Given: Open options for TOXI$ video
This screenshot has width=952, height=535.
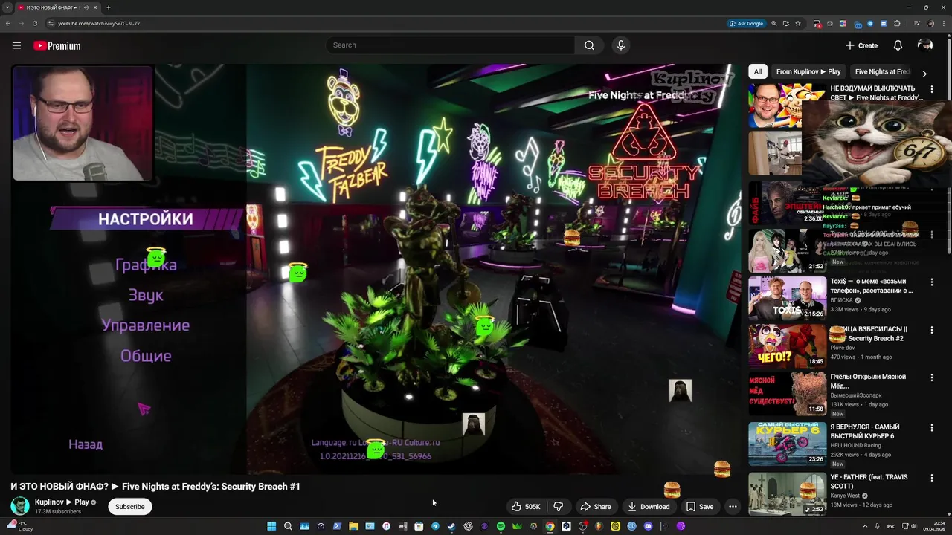Looking at the screenshot, I should (931, 283).
